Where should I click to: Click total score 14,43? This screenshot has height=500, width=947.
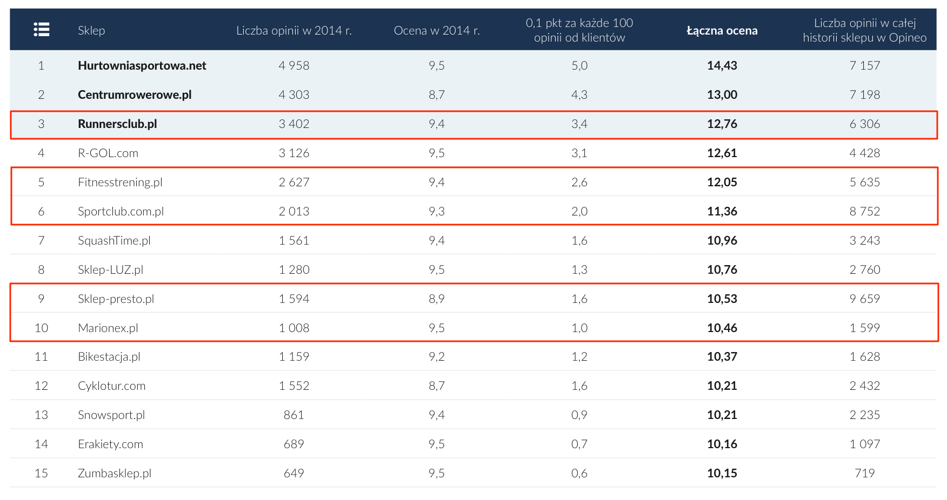[x=722, y=65]
